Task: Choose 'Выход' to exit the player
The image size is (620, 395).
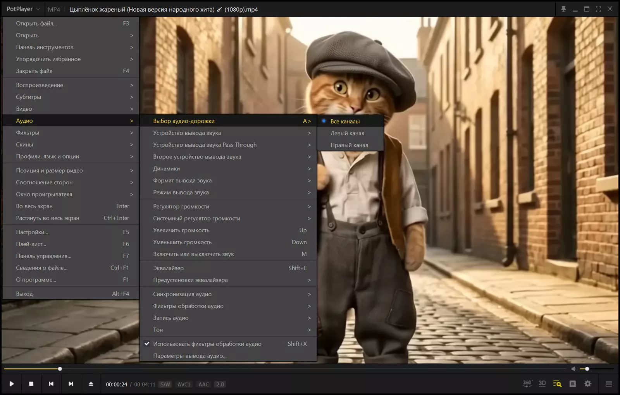Action: point(71,294)
